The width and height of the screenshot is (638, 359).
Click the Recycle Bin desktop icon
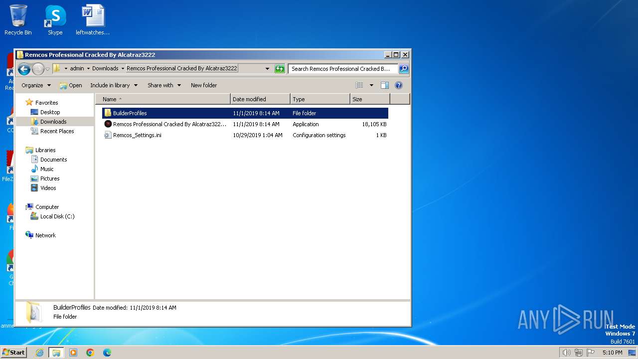point(18,20)
